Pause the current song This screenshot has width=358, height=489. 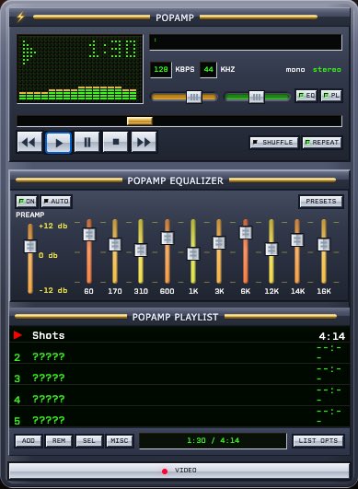pyautogui.click(x=87, y=142)
